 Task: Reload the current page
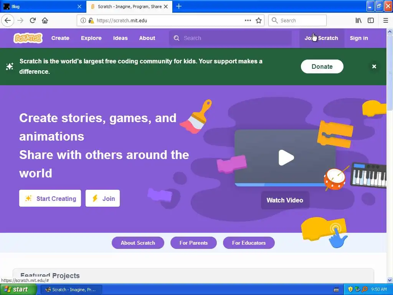coord(33,20)
